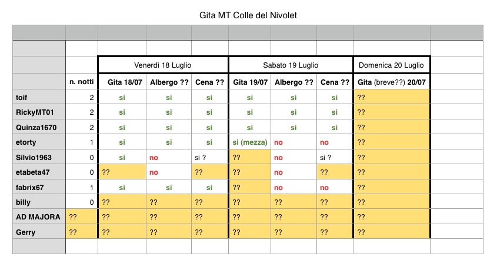Click AD MAJORA's yellow '??' n. notti cell
The height and width of the screenshot is (263, 497).
[81, 217]
